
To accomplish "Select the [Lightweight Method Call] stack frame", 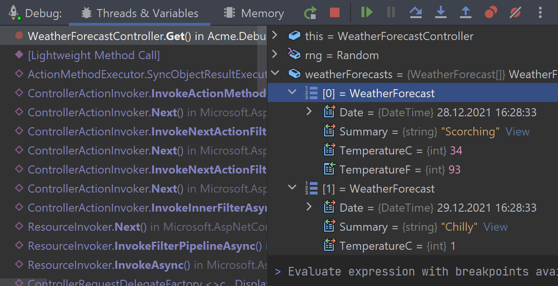I will click(94, 55).
